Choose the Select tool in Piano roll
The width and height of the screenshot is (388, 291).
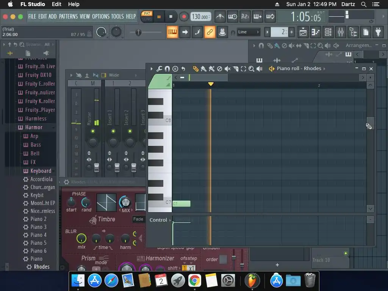click(x=244, y=69)
